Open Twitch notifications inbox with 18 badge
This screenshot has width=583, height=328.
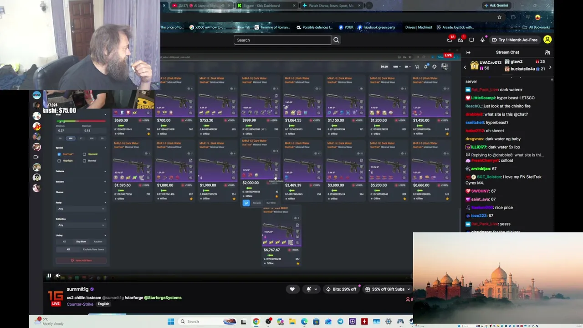[x=450, y=40]
